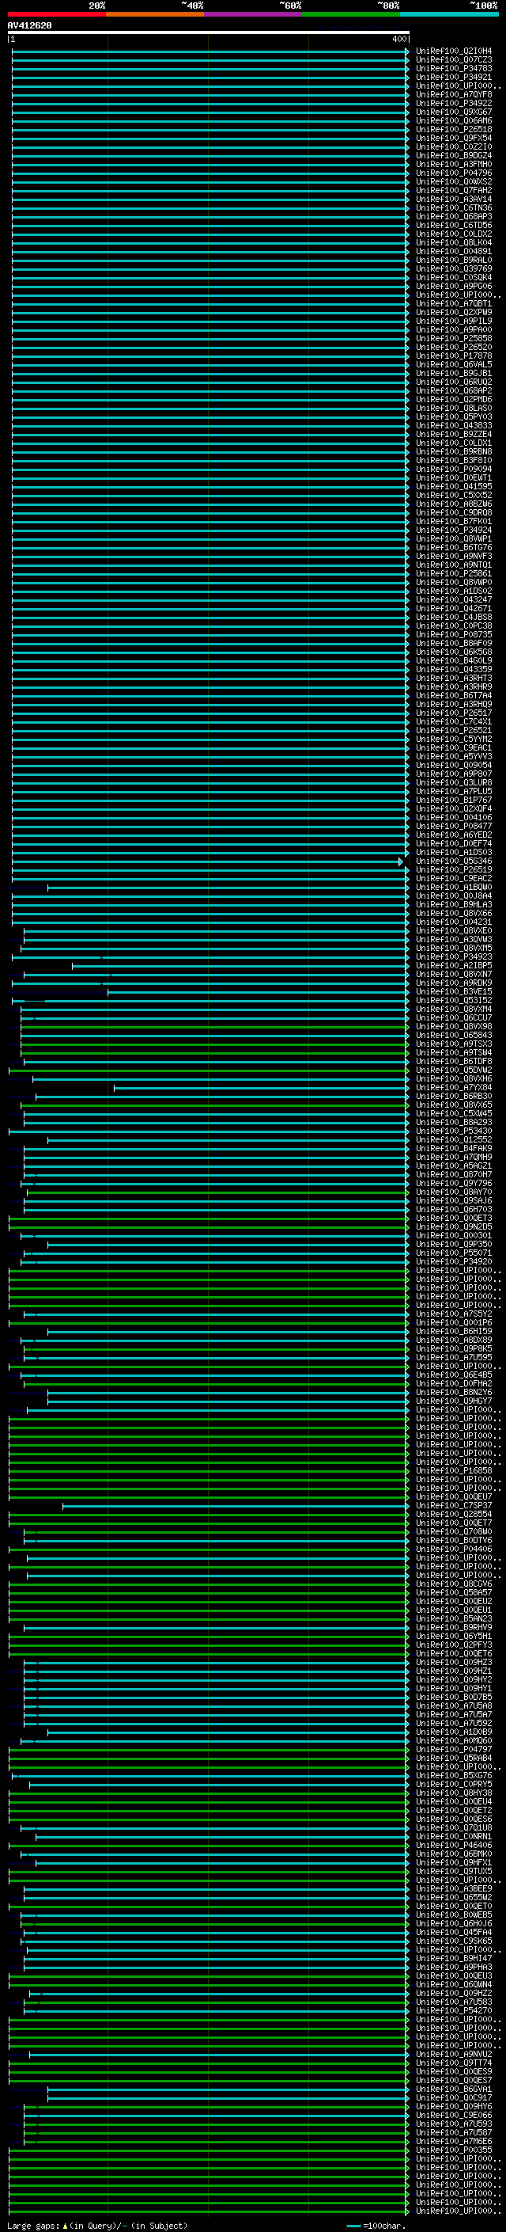
Task: Select the UniRef100_Q06AM6 label
Action: click(454, 120)
